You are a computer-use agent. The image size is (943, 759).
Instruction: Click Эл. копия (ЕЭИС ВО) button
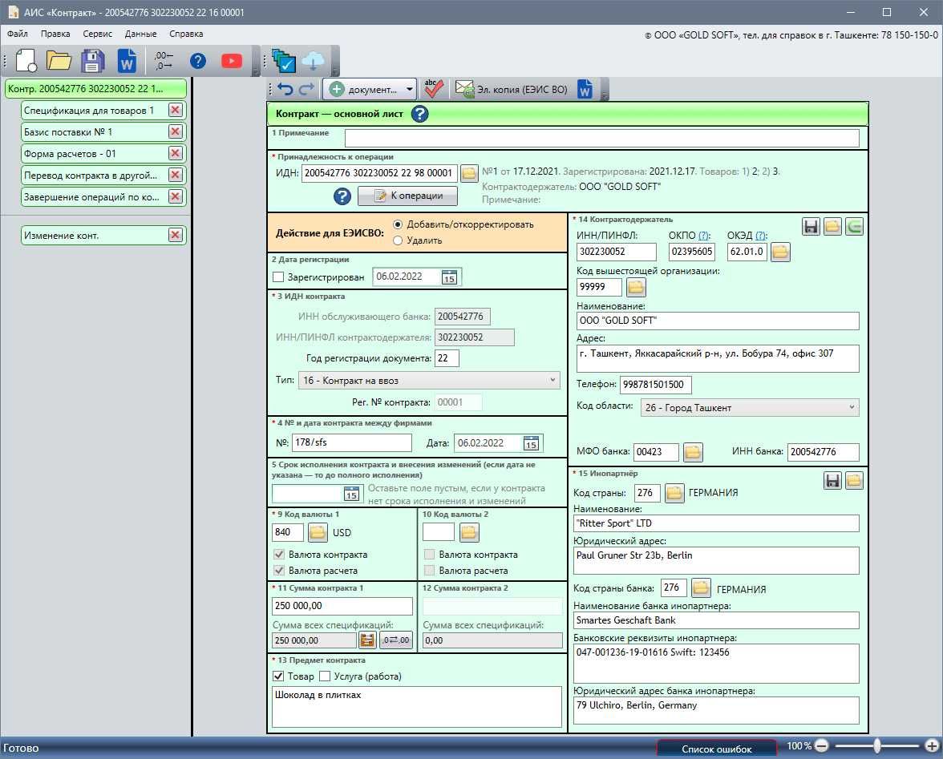512,90
